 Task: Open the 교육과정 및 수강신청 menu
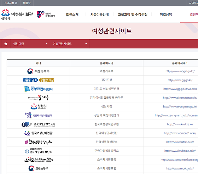tap(133, 14)
